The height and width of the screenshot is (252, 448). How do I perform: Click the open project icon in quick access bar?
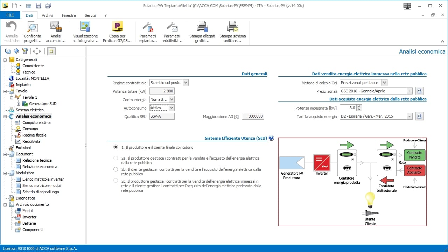point(29,6)
